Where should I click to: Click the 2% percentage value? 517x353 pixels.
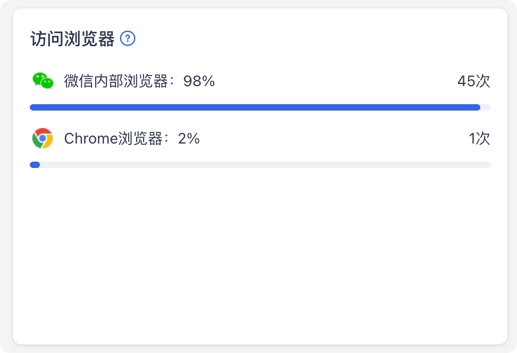189,138
